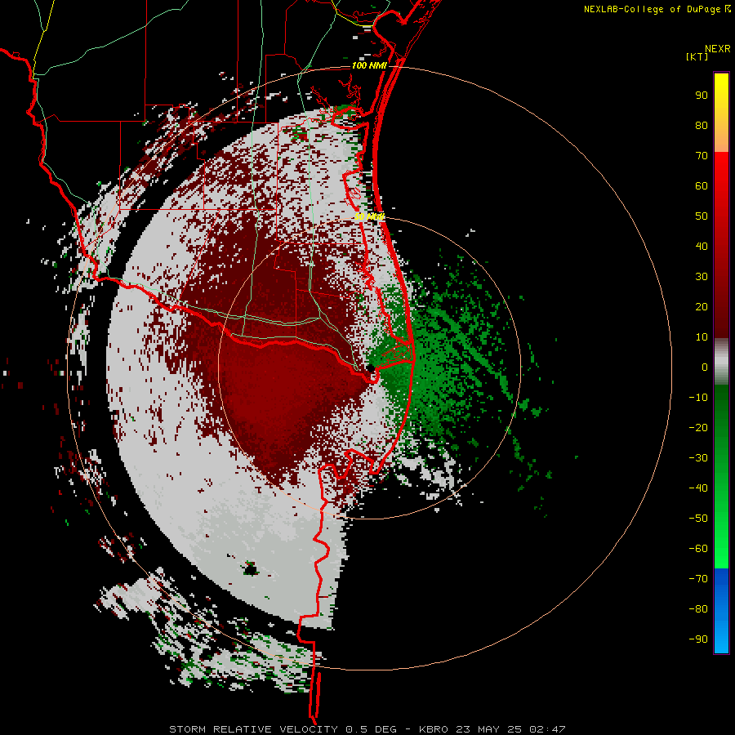Click the -60 value on the velocity scale
Screen dimensions: 735x735
click(698, 549)
